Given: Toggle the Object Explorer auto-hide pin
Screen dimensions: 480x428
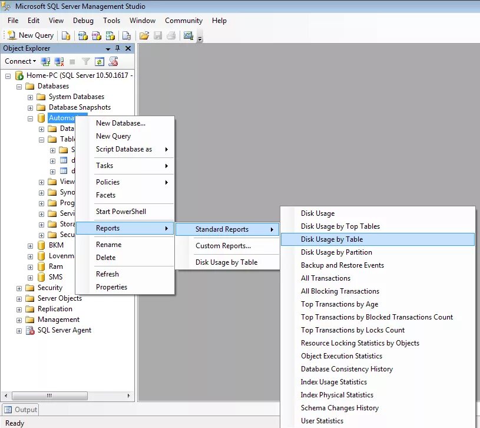Looking at the screenshot, I should point(118,48).
